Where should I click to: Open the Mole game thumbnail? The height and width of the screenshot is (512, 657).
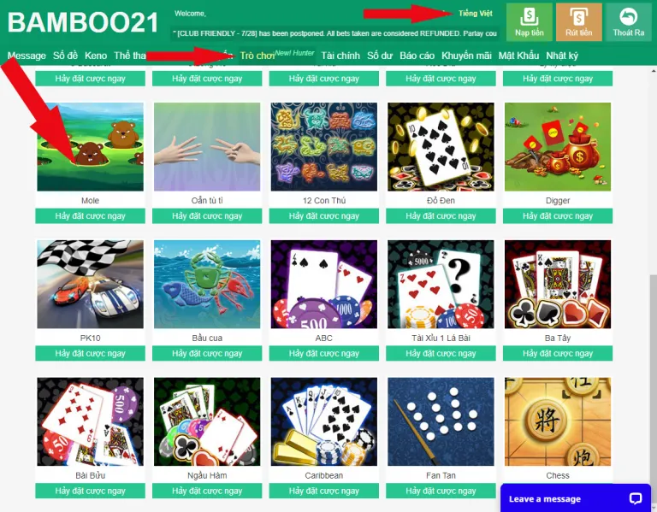[x=90, y=147]
